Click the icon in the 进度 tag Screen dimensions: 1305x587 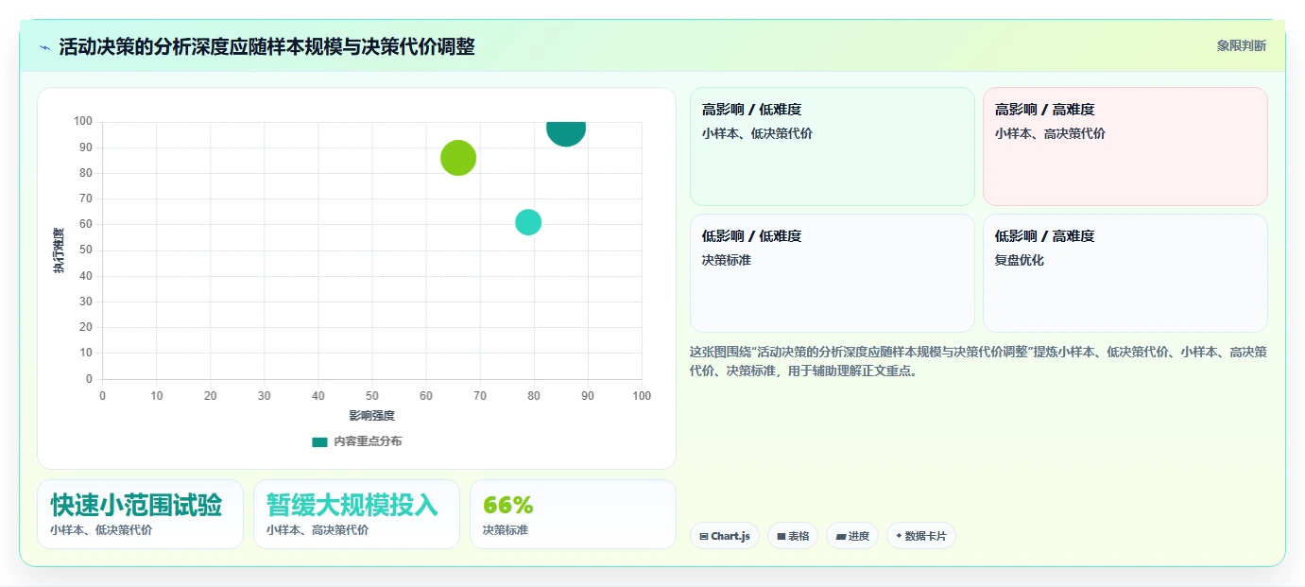(x=841, y=536)
